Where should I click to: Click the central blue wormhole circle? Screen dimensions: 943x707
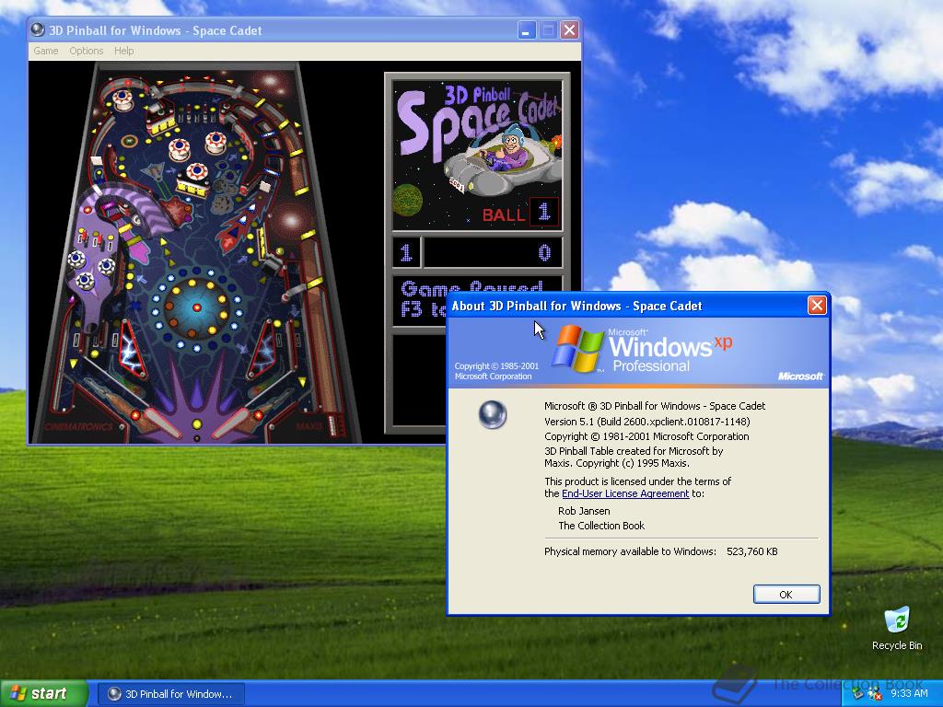tap(196, 307)
